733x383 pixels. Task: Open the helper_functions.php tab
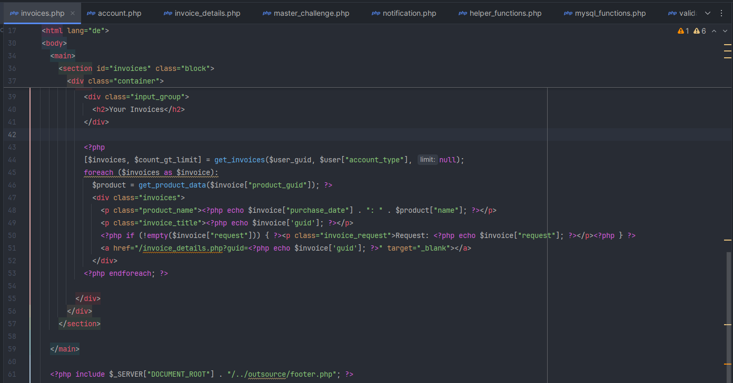click(505, 13)
